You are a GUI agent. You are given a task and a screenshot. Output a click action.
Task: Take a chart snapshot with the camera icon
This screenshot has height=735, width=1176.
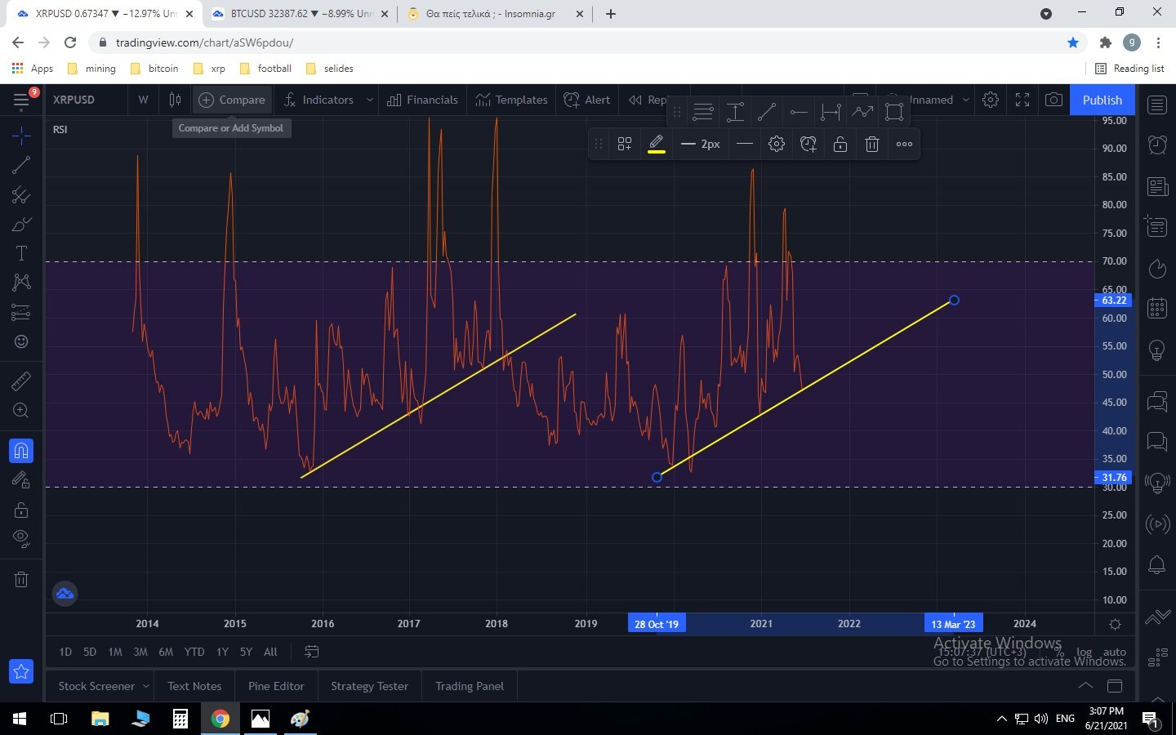(x=1054, y=100)
